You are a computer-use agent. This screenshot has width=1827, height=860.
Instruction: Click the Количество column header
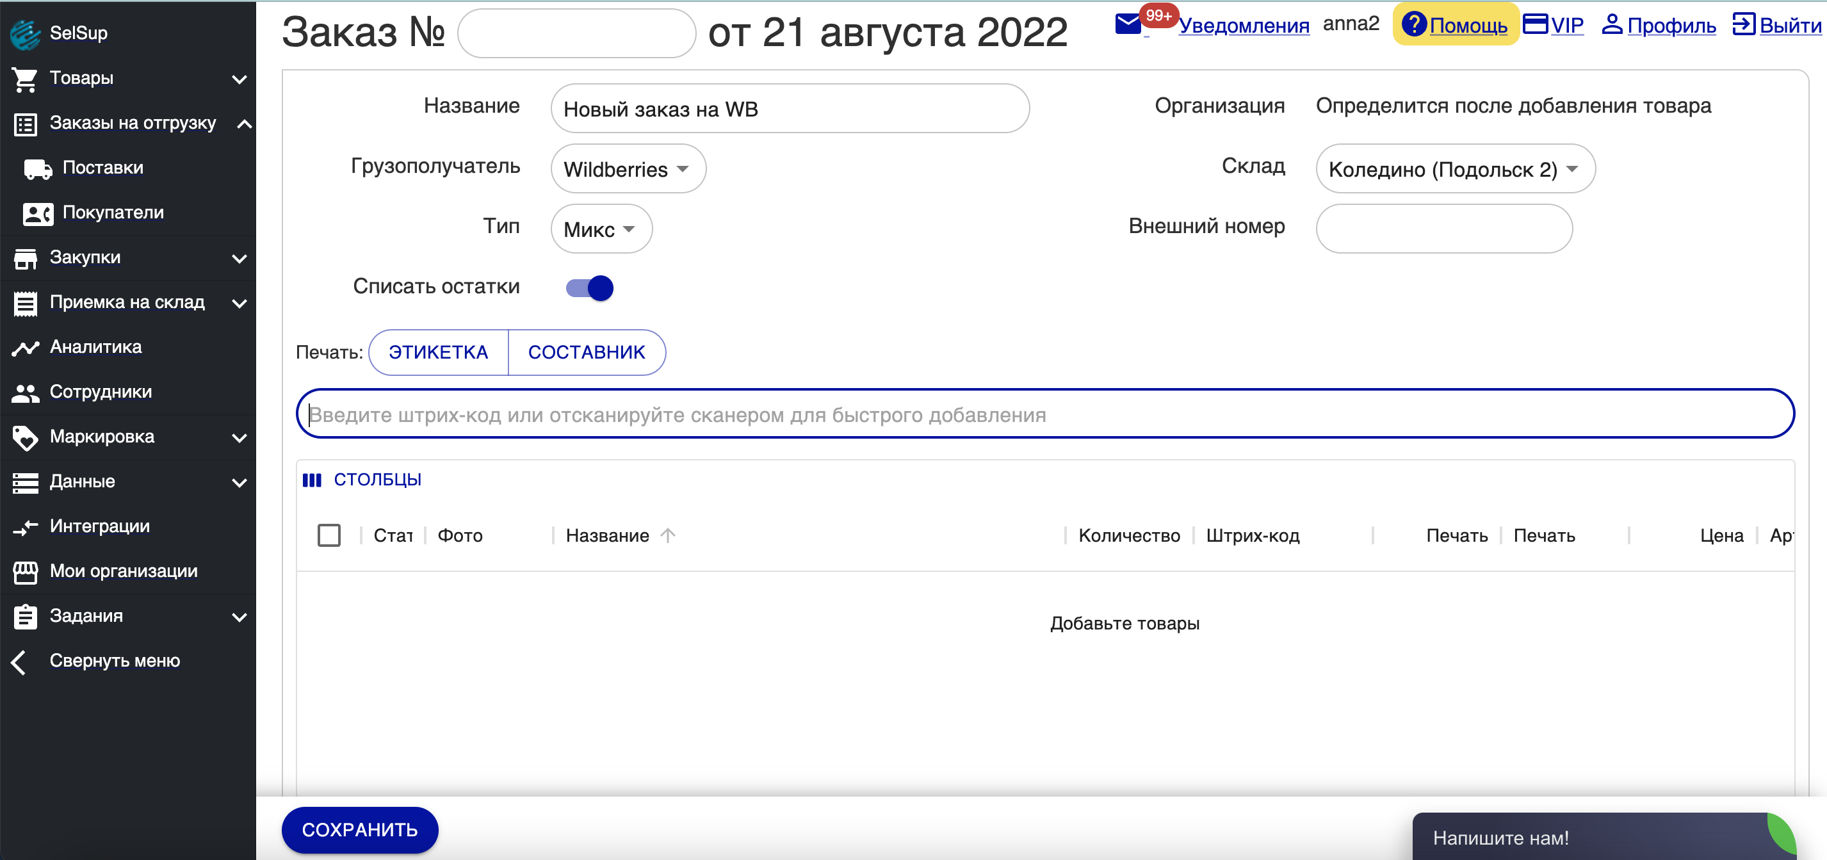click(x=1129, y=535)
